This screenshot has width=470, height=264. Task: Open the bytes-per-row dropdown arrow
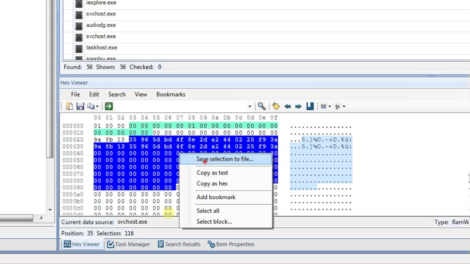point(329,107)
